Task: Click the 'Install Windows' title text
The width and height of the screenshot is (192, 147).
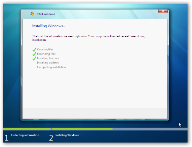Action: click(45, 14)
